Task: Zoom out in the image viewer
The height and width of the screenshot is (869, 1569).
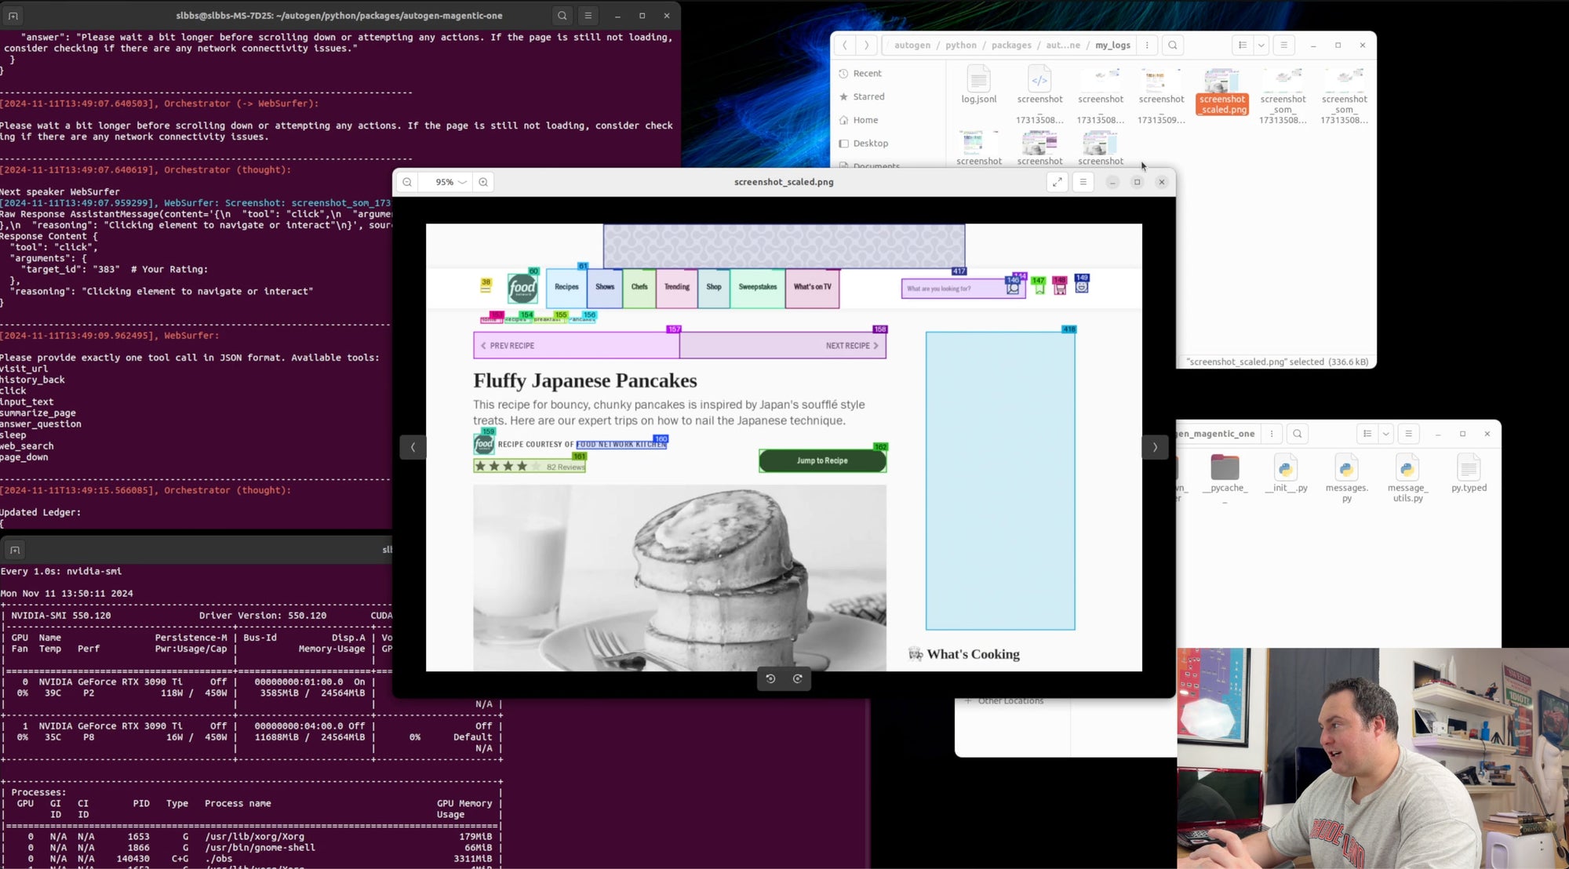Action: pos(407,182)
